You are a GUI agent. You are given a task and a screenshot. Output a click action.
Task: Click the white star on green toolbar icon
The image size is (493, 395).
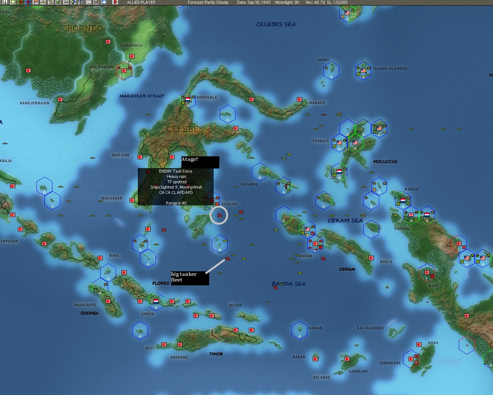(13, 2)
